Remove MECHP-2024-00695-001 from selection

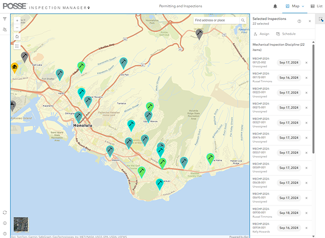306,198
